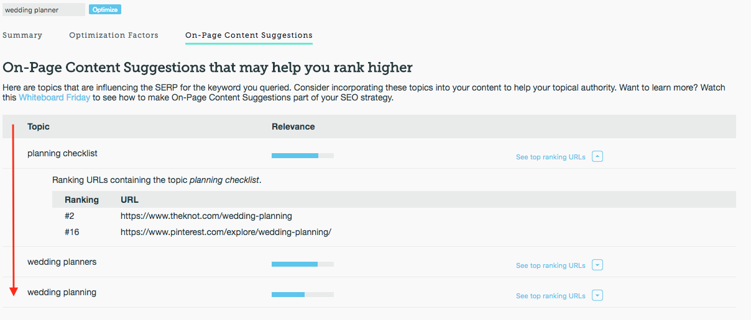Screen dimensions: 751x320
Task: Click the wedding planning relevance bar
Action: pos(302,295)
